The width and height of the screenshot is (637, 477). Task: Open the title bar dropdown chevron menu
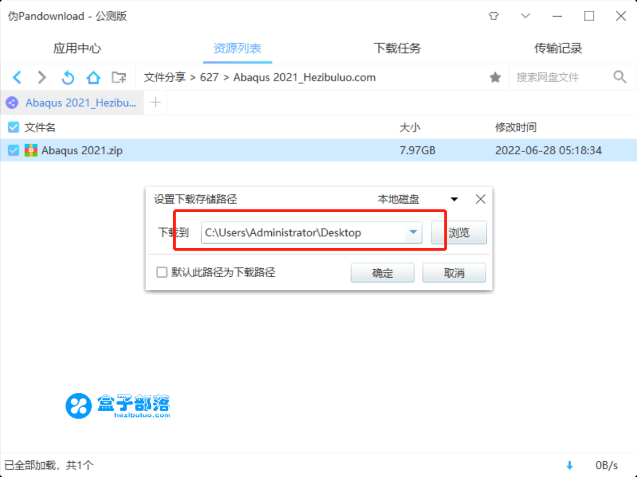526,16
